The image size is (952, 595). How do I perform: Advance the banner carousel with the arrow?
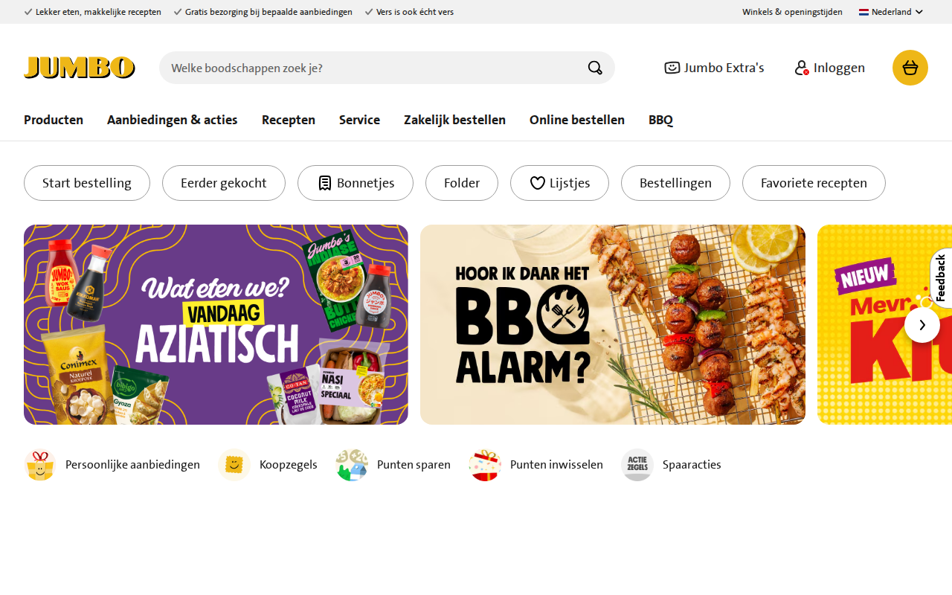(922, 325)
